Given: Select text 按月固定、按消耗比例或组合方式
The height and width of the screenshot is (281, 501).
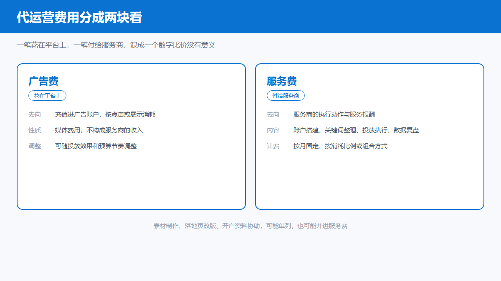Looking at the screenshot, I should click(x=341, y=146).
